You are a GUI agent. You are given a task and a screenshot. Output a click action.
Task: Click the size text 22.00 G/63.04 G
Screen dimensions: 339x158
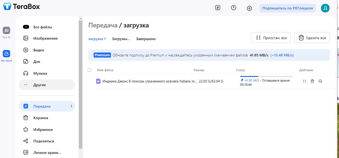(x=211, y=81)
